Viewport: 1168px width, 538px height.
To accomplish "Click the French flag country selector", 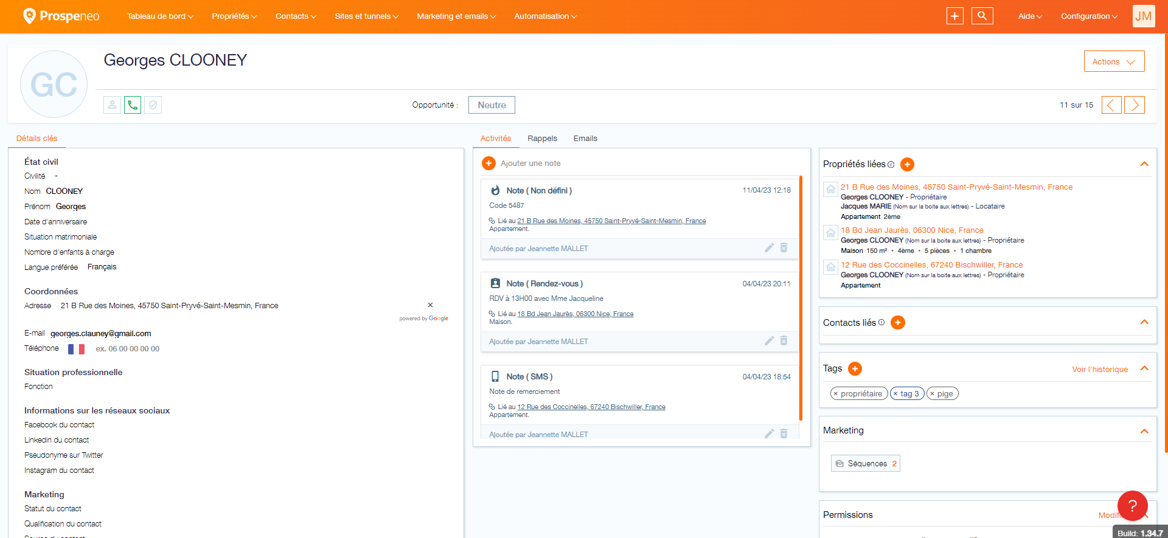I will pos(77,349).
